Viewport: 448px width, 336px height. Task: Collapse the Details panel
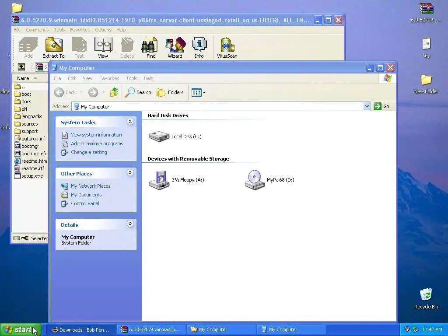click(130, 224)
